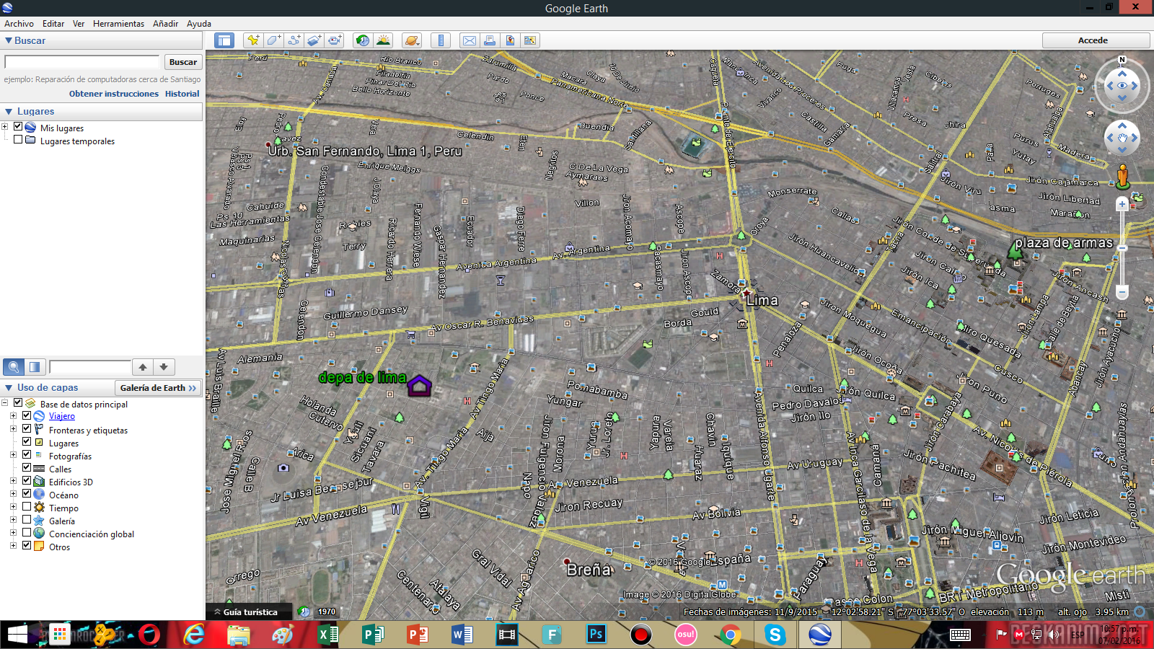Show historical imagery clock icon
The height and width of the screenshot is (649, 1154).
tap(363, 40)
